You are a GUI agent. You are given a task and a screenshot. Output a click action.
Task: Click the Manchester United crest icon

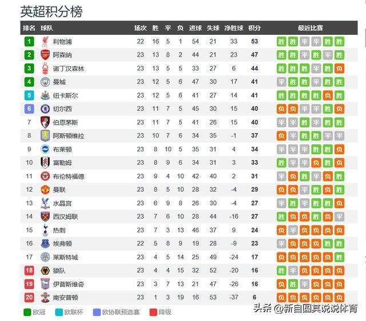[45, 190]
